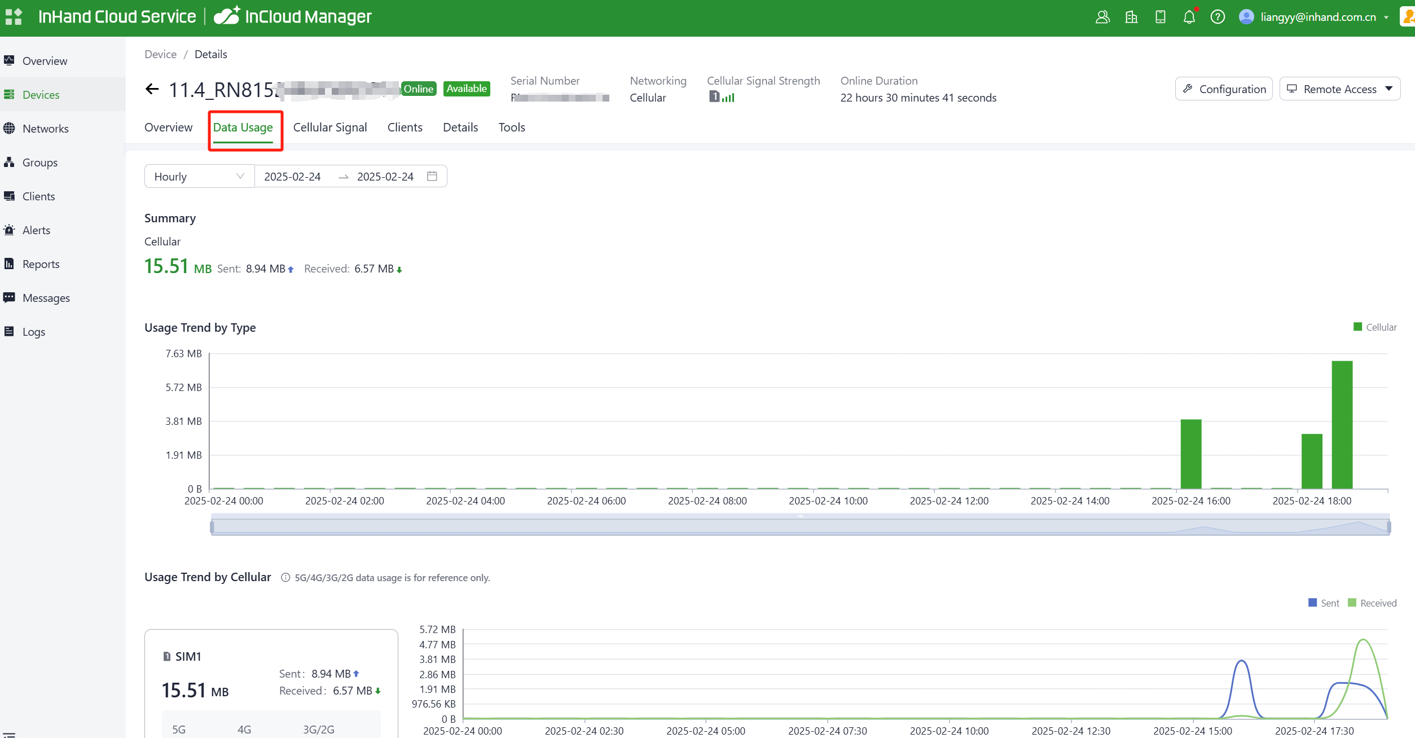Image resolution: width=1415 pixels, height=738 pixels.
Task: Click the info icon beside Usage Trend by Cellular
Action: (285, 577)
